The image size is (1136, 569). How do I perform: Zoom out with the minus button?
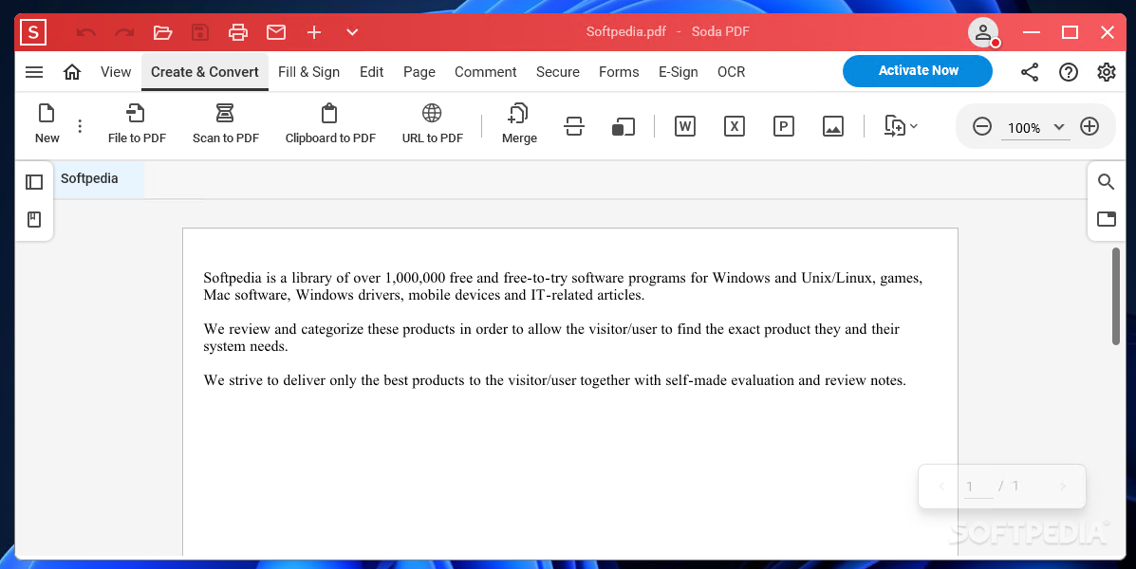[981, 127]
